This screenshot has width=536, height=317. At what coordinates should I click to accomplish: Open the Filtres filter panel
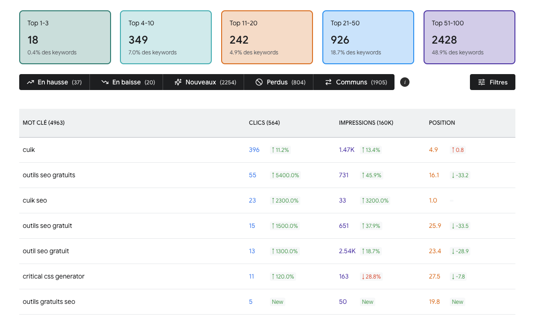coord(492,82)
